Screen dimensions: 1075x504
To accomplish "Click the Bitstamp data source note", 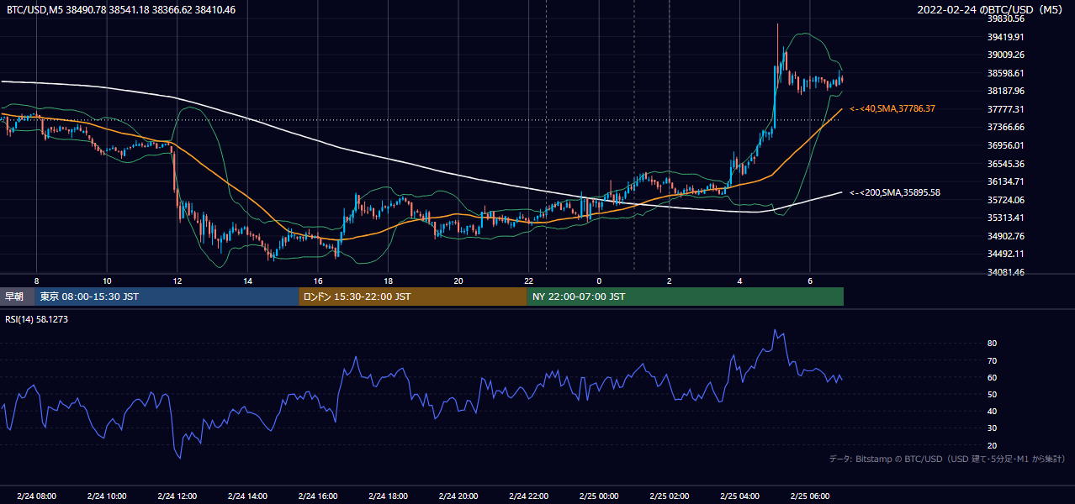I will [947, 459].
